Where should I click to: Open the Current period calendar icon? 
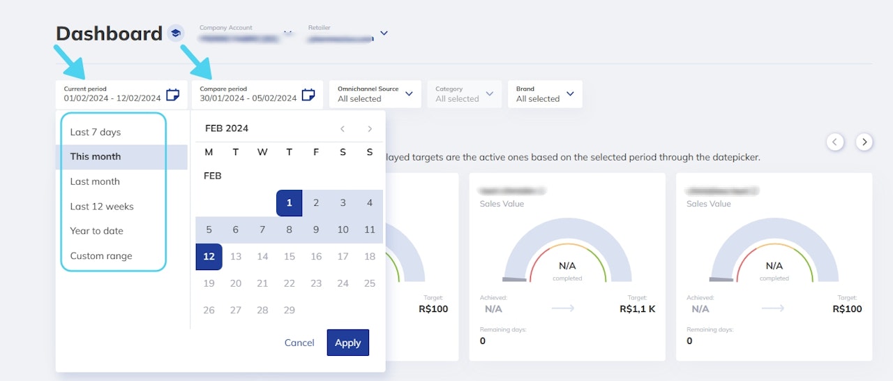coord(173,94)
